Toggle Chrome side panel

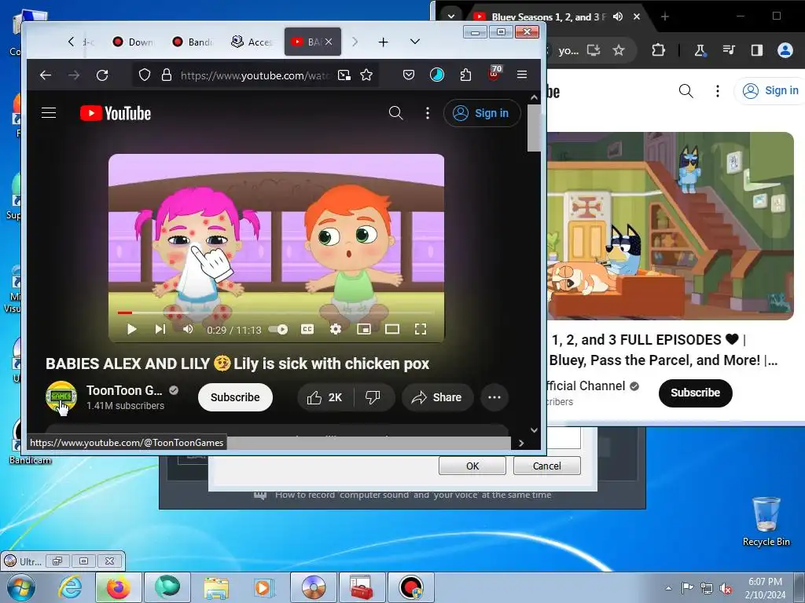click(x=757, y=49)
